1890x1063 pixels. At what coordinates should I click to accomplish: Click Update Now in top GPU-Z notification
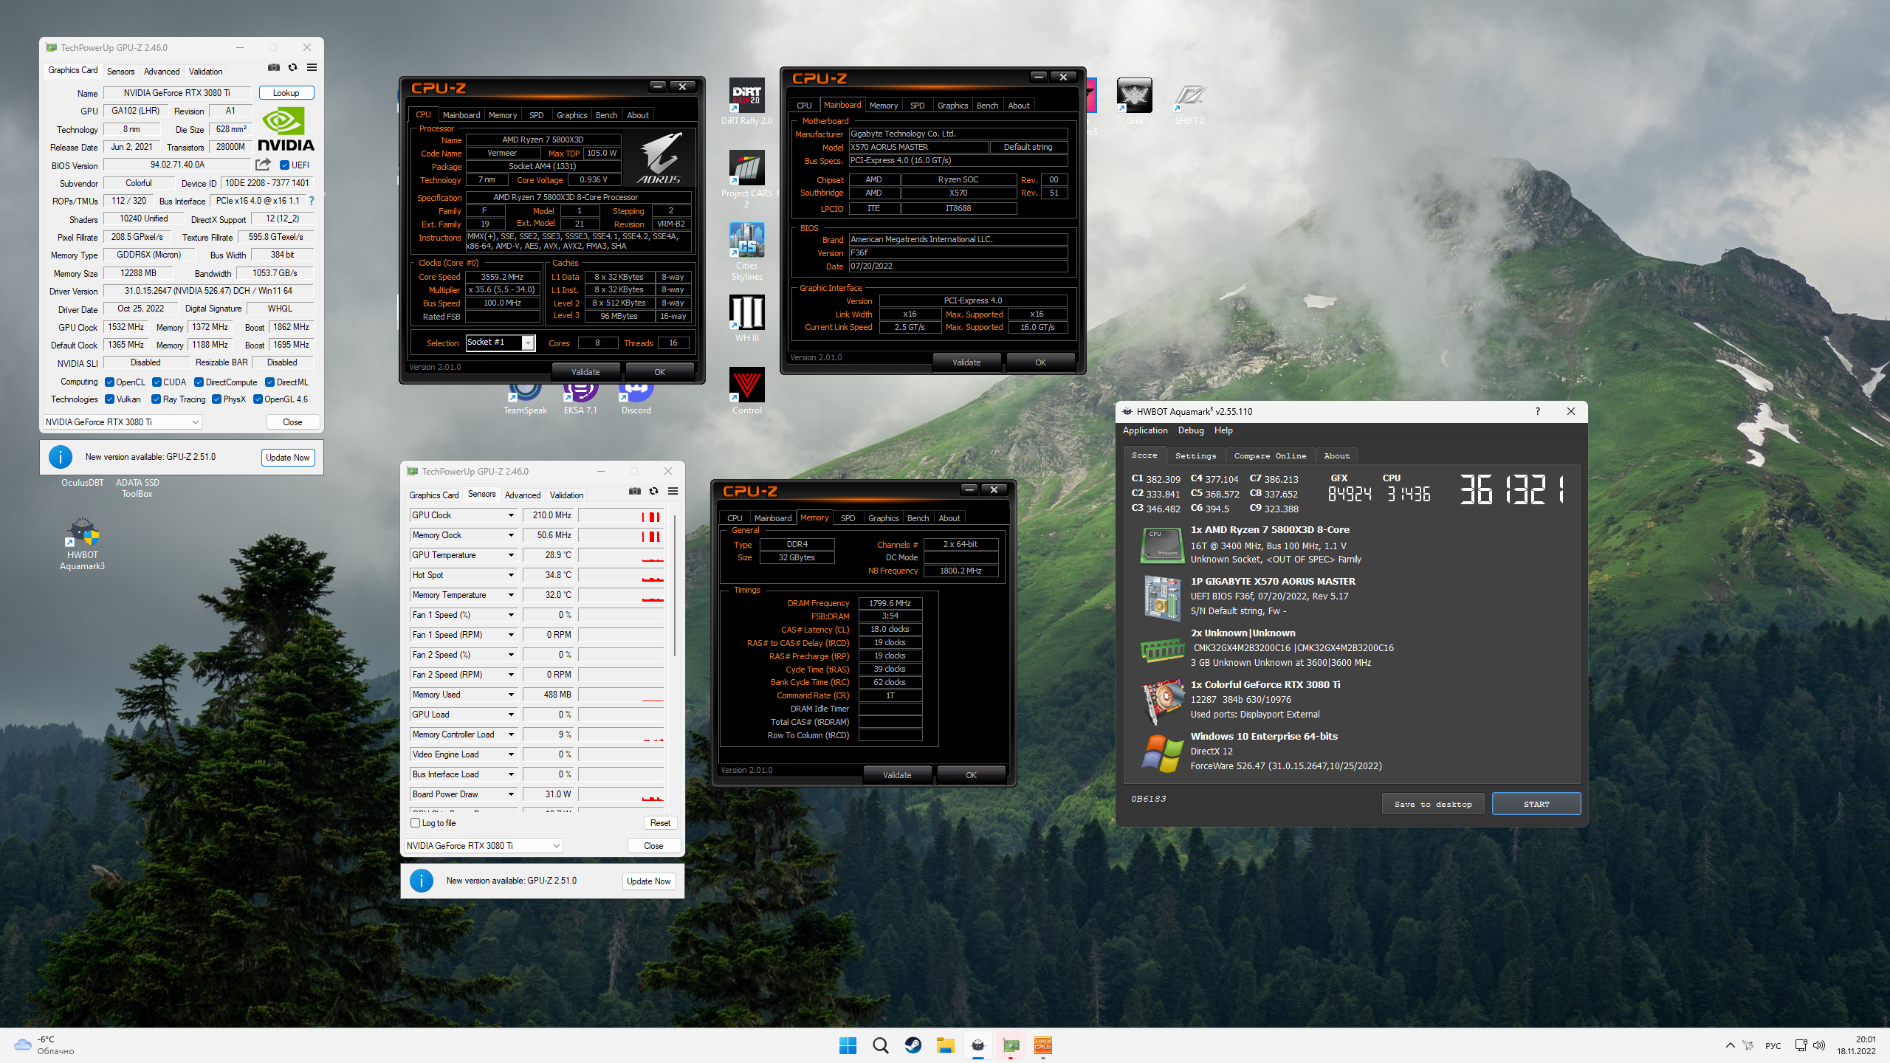coord(288,458)
